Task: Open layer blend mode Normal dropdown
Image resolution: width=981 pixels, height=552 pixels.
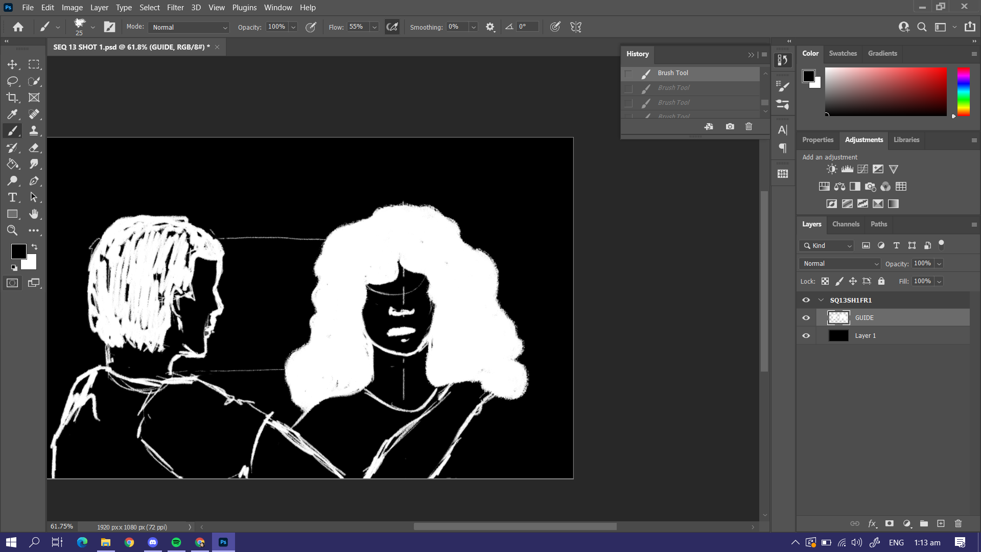Action: [840, 264]
